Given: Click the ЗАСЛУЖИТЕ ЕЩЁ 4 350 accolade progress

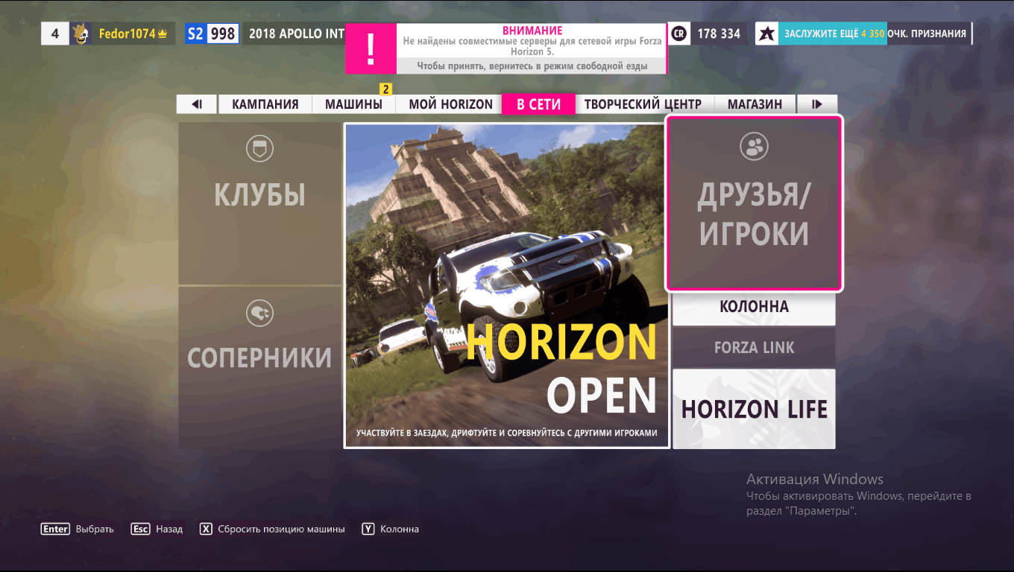Looking at the screenshot, I should coord(875,34).
